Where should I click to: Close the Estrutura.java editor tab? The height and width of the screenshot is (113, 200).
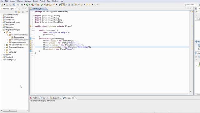[x=44, y=8]
